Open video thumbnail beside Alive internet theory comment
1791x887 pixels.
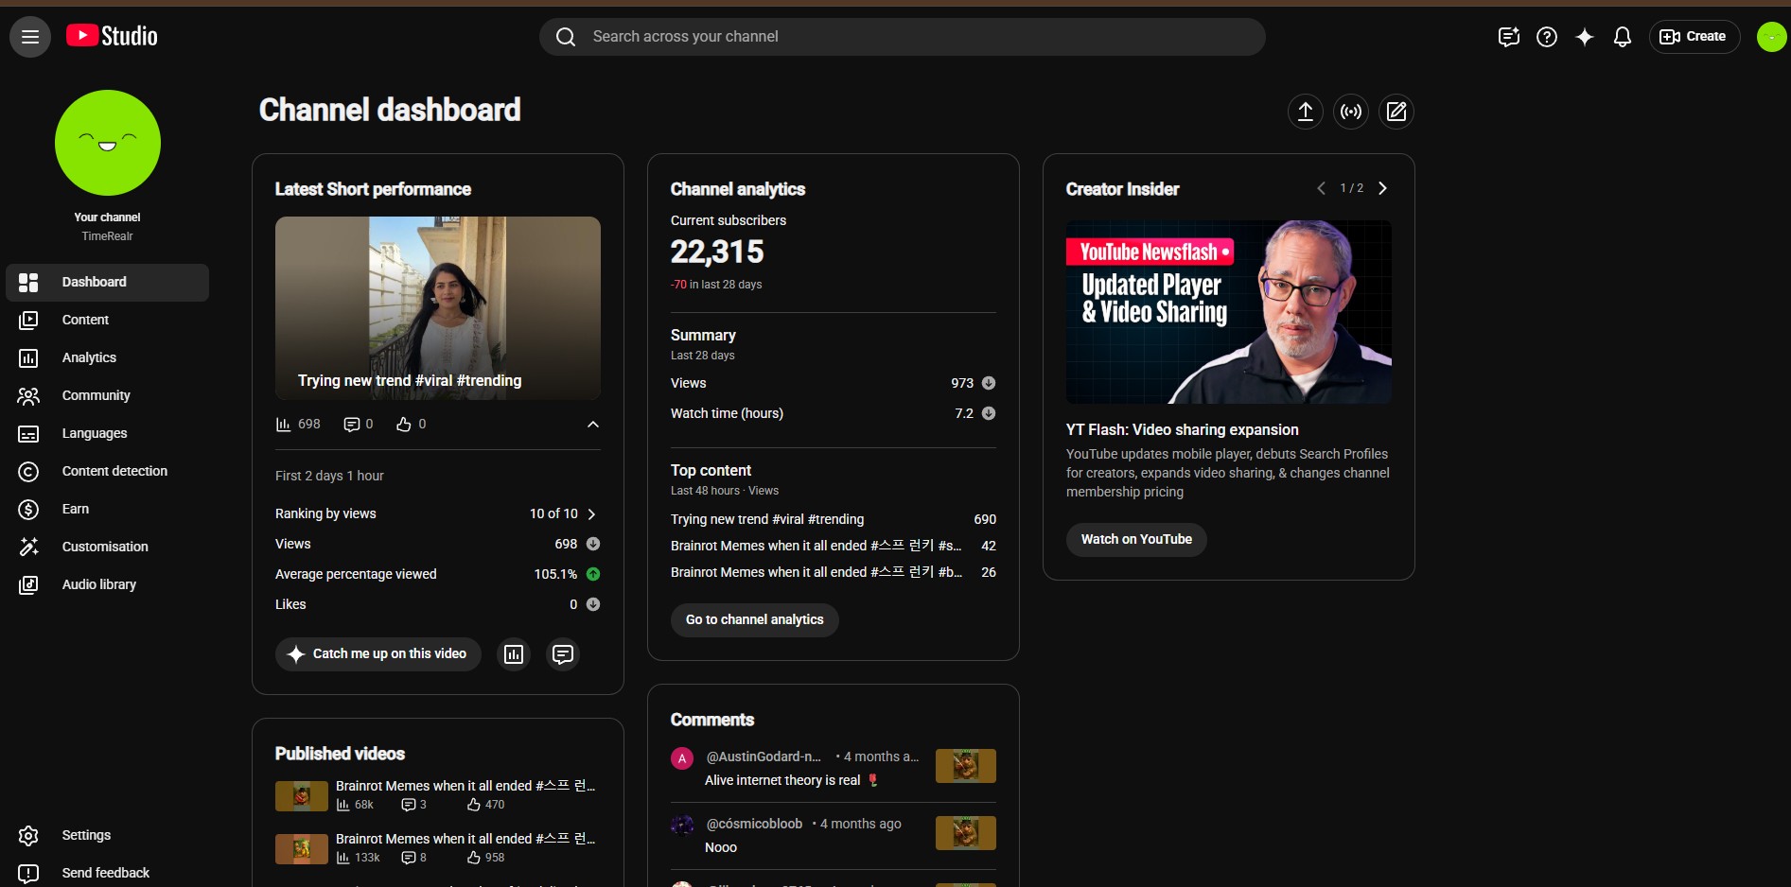tap(966, 766)
